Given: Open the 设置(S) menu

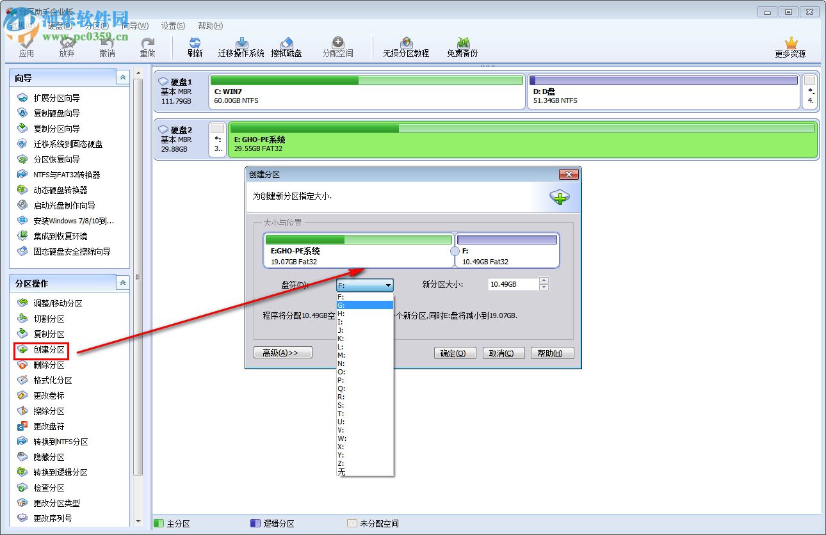Looking at the screenshot, I should tap(172, 26).
